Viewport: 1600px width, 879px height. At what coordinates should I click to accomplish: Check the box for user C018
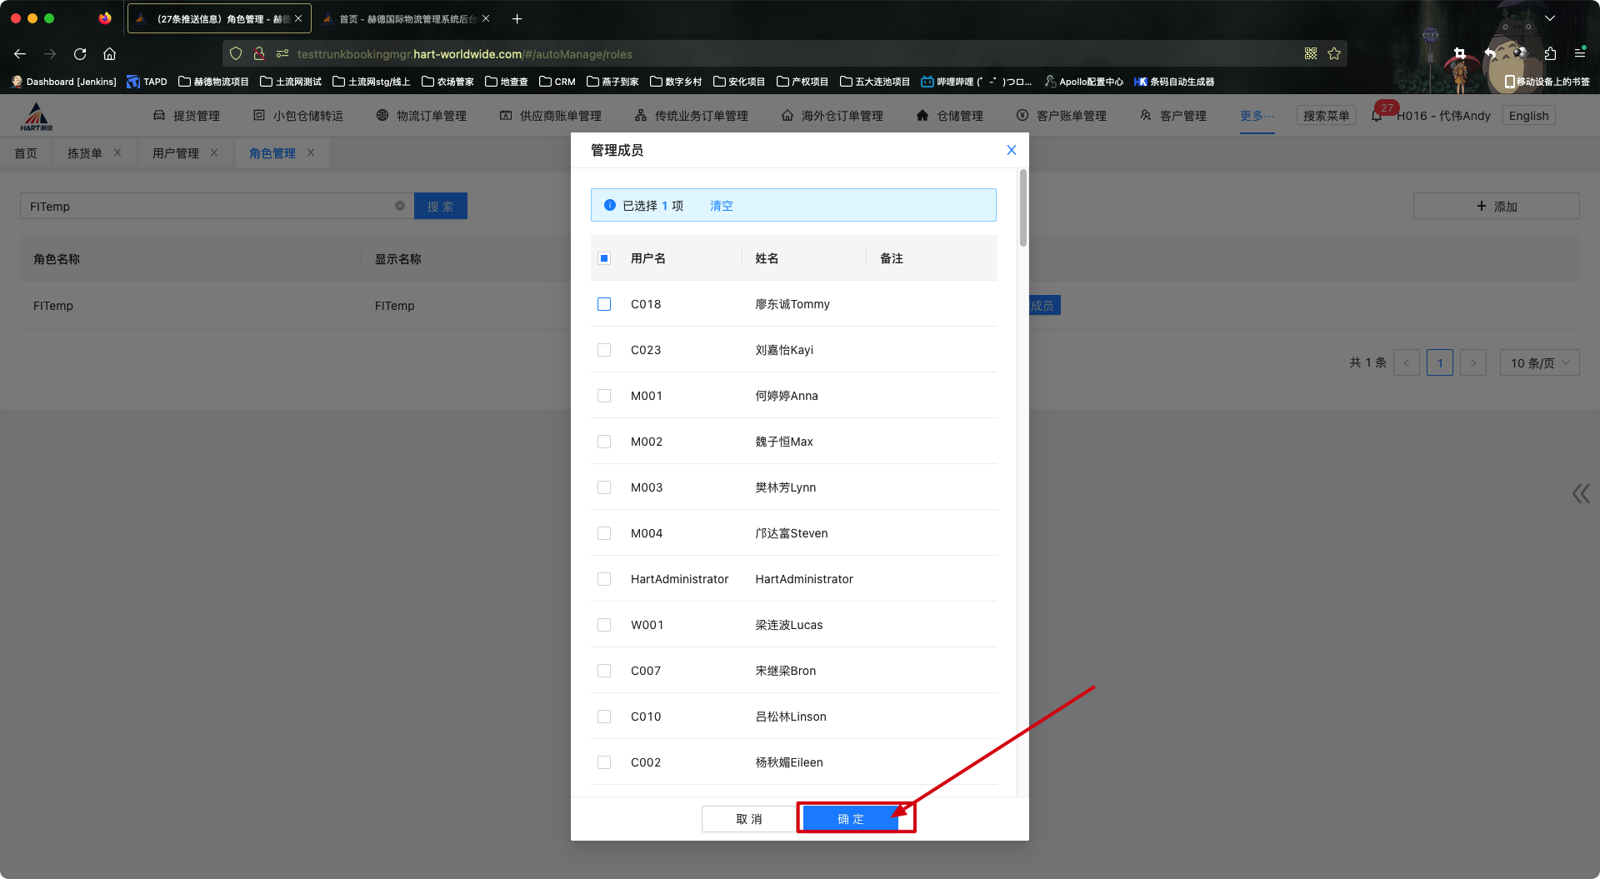(604, 304)
